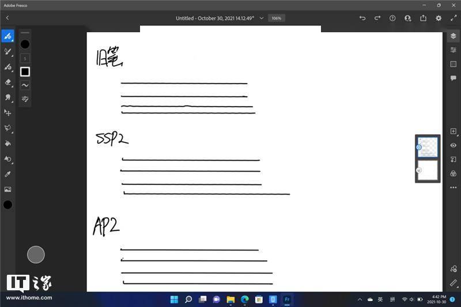Open the Comments panel

coord(453,78)
